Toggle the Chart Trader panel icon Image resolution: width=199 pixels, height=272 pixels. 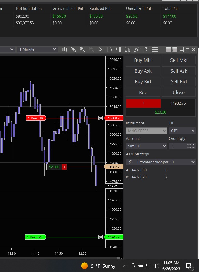pyautogui.click(x=118, y=49)
